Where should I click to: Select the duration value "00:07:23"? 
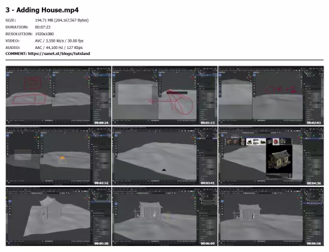42,27
